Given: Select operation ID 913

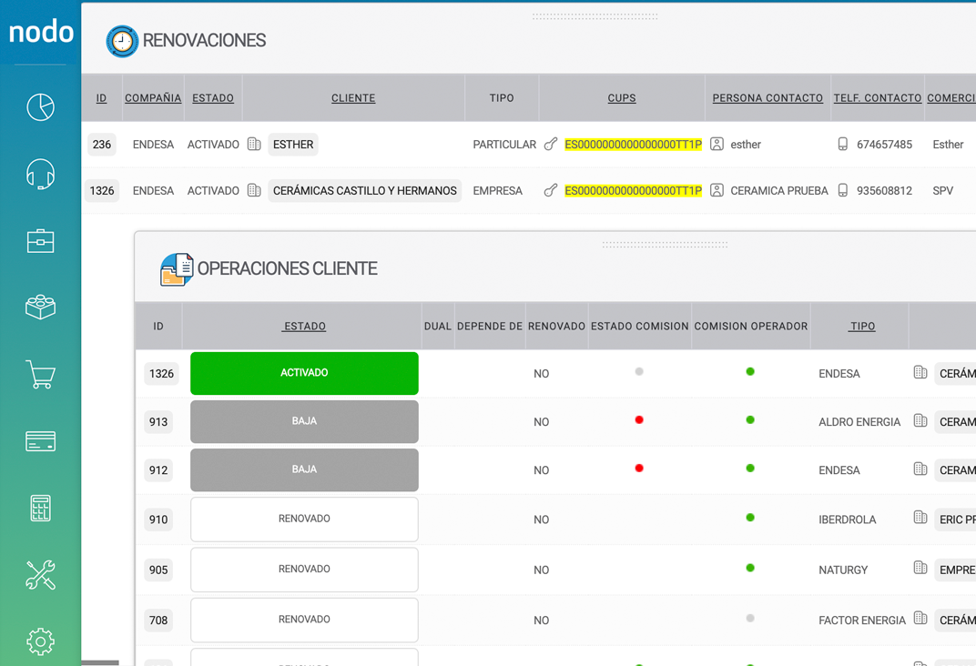Looking at the screenshot, I should pyautogui.click(x=158, y=422).
